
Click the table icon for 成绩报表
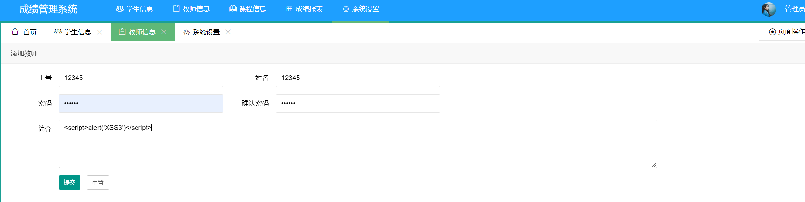pyautogui.click(x=289, y=9)
